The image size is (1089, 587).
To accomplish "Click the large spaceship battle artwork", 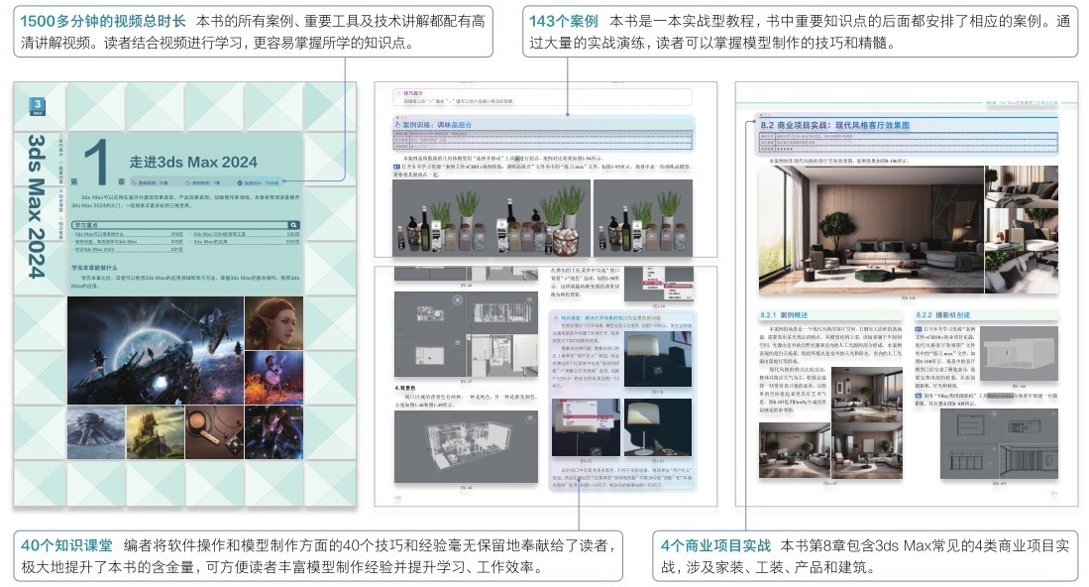I will coord(156,350).
